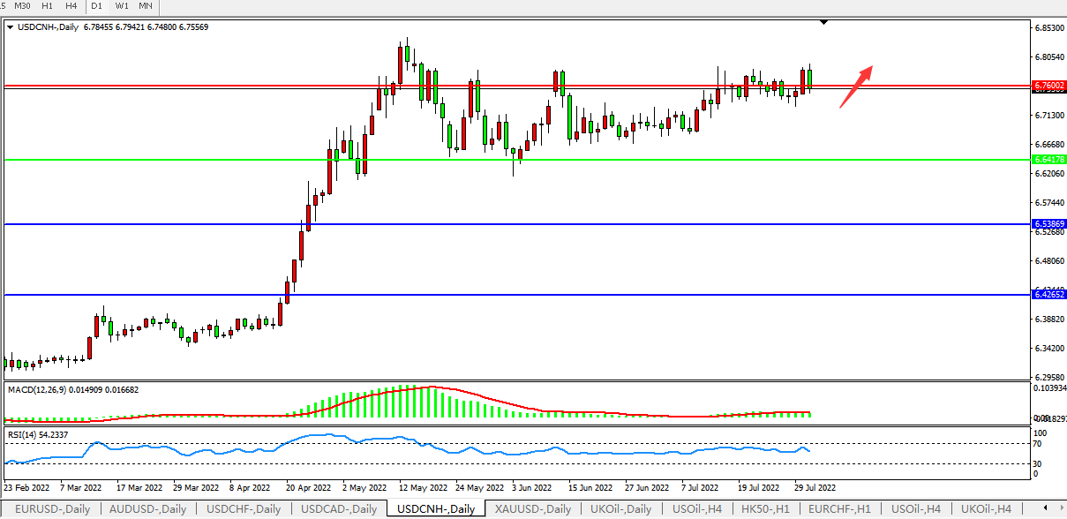Select the H4 timeframe button
1067x519 pixels.
[71, 6]
